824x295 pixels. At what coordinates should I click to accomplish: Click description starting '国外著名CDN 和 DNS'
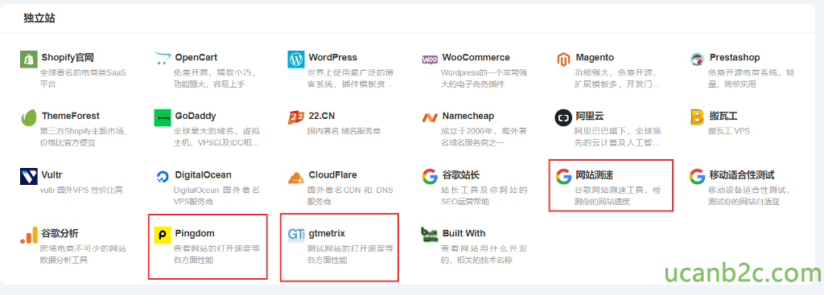tap(351, 195)
